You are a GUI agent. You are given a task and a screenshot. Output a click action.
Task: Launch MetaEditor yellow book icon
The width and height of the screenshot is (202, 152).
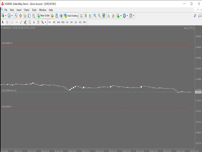click(52, 16)
